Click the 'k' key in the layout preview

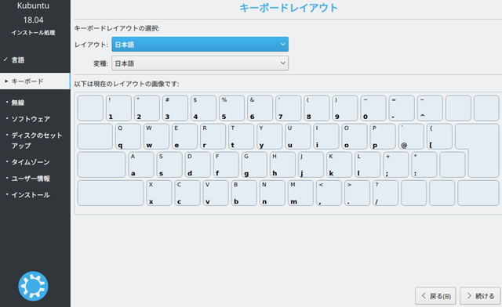(x=339, y=164)
